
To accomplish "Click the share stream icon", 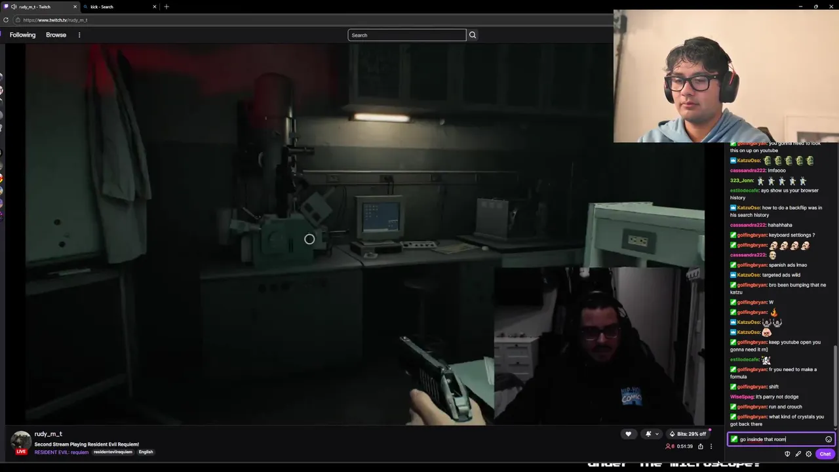I will pos(701,446).
